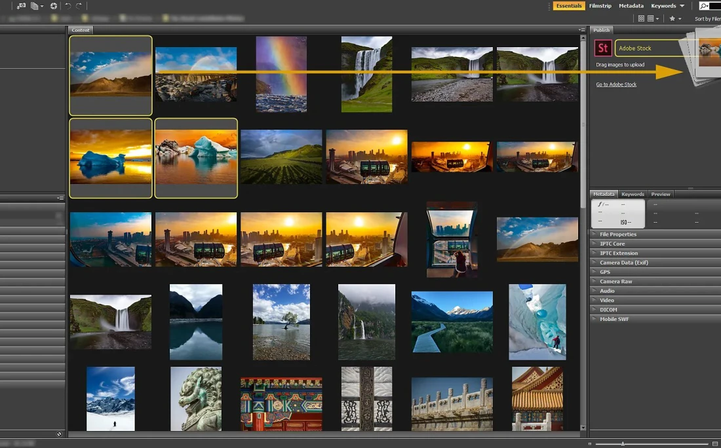Image resolution: width=721 pixels, height=448 pixels.
Task: Switch to the Keywords panel tab
Action: point(633,194)
